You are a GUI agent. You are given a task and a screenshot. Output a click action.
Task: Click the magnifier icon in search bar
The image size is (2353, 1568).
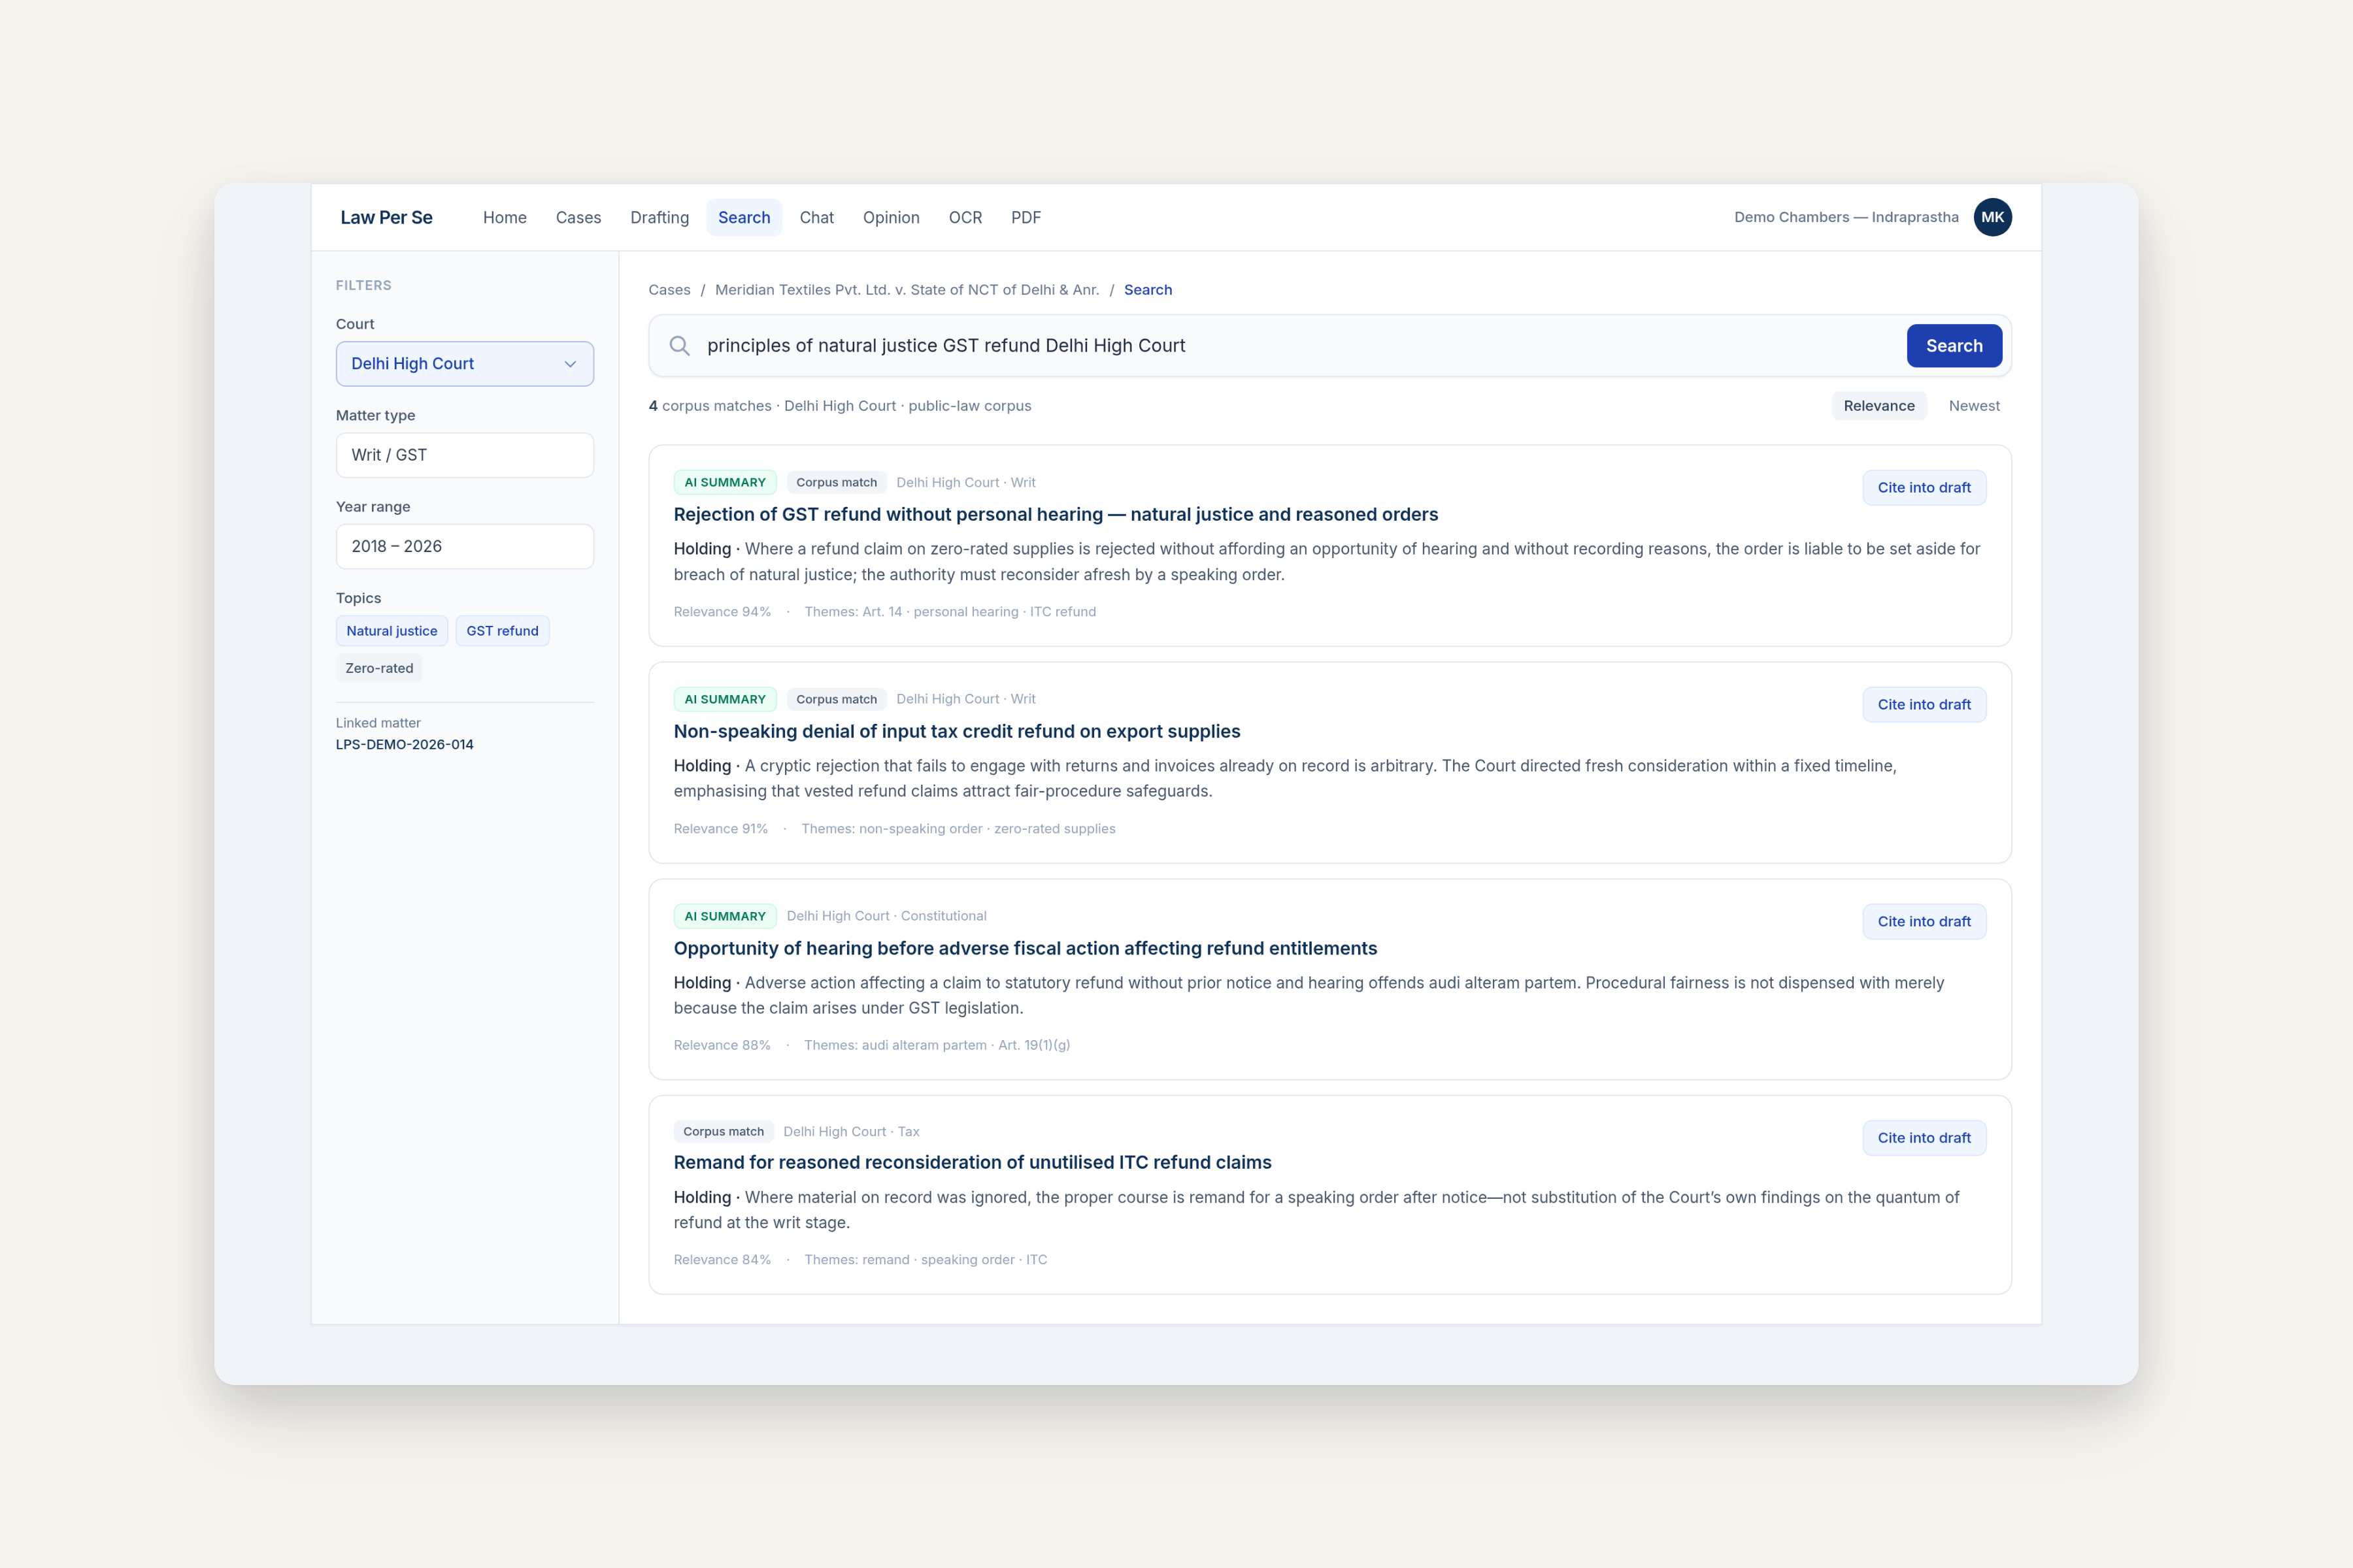pyautogui.click(x=679, y=346)
